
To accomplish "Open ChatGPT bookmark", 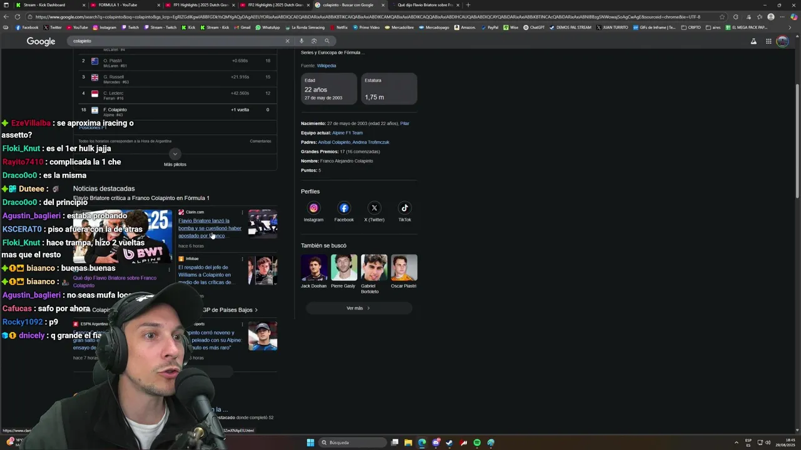I will tap(534, 27).
